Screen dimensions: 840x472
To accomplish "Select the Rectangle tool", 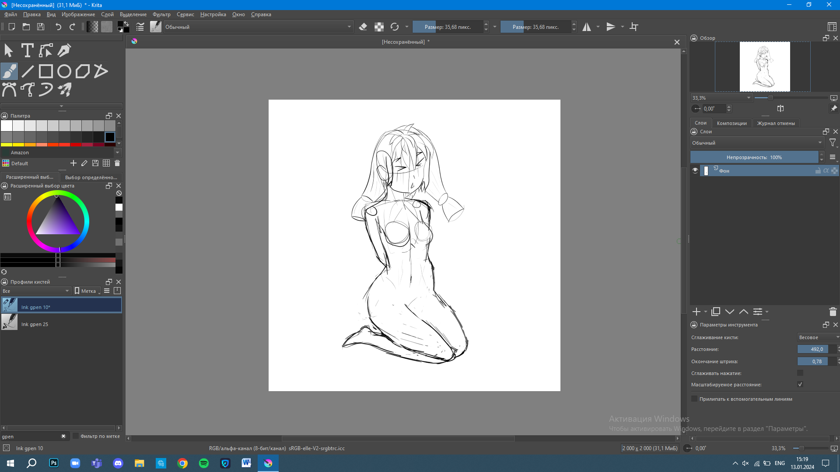I will pos(45,71).
